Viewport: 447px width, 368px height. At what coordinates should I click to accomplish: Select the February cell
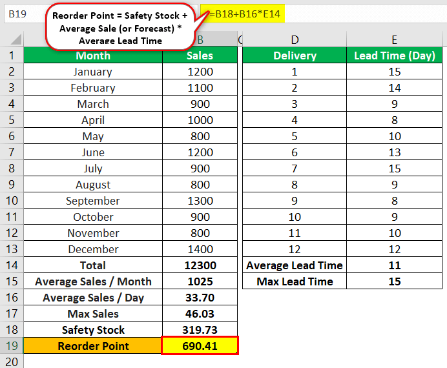pyautogui.click(x=93, y=88)
